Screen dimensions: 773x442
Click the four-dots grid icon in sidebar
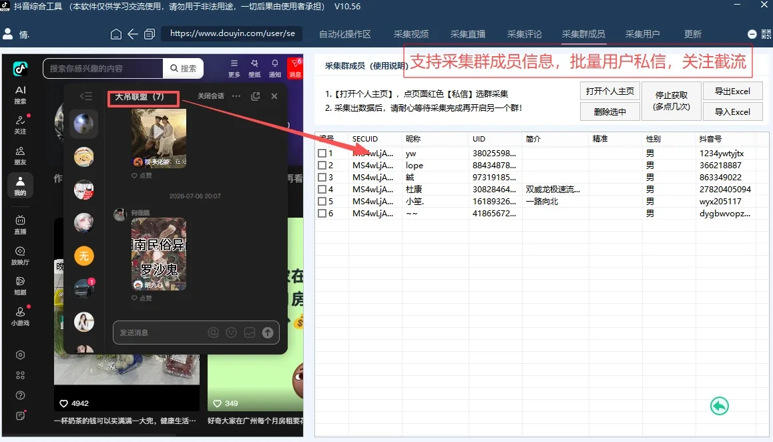click(x=20, y=375)
